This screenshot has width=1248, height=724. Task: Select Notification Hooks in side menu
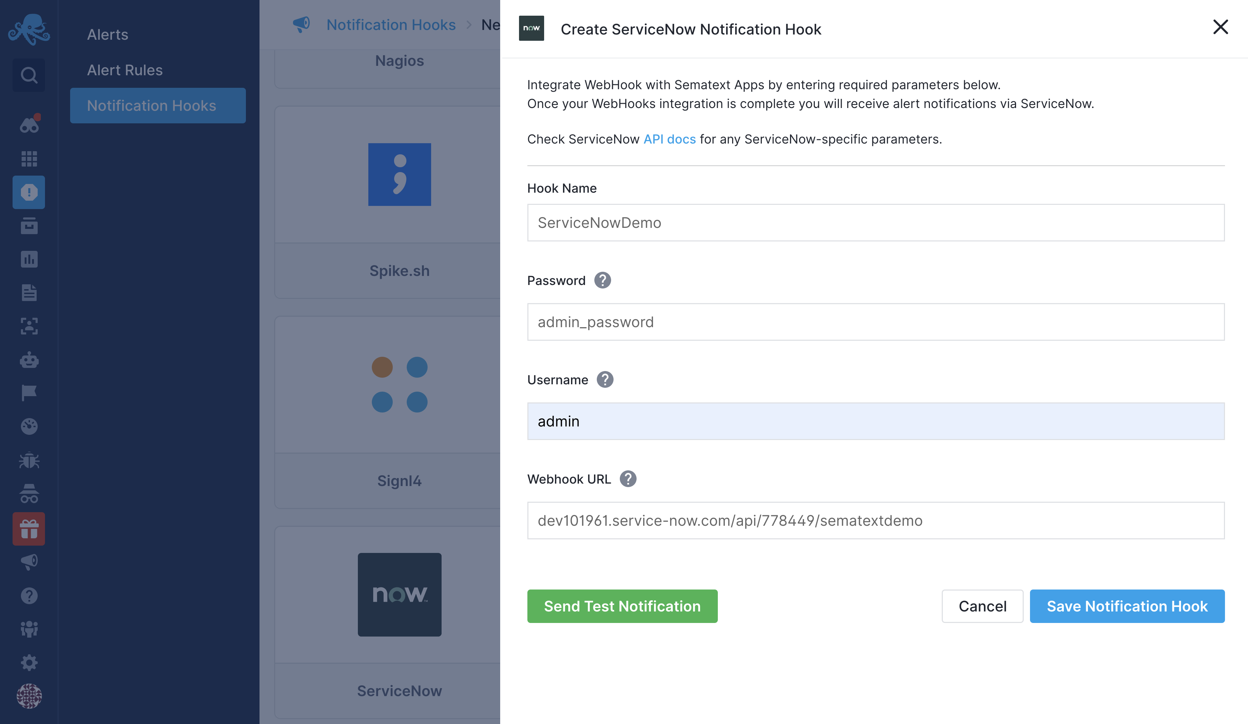(x=158, y=106)
